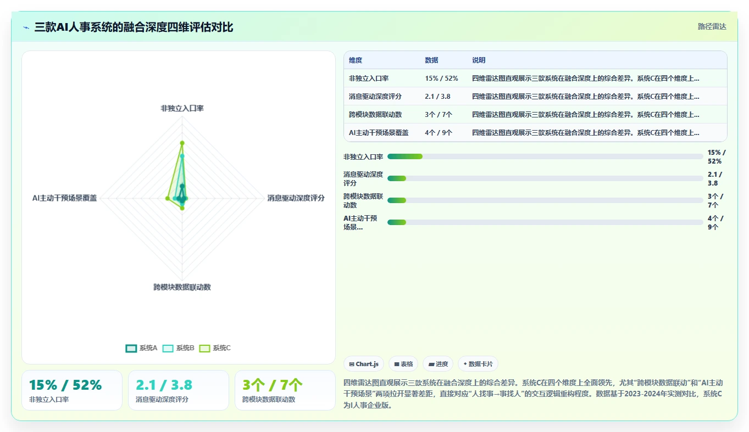Screen dimensions: 749x432
Task: Open the 3个 / 7个 stat card
Action: (285, 390)
